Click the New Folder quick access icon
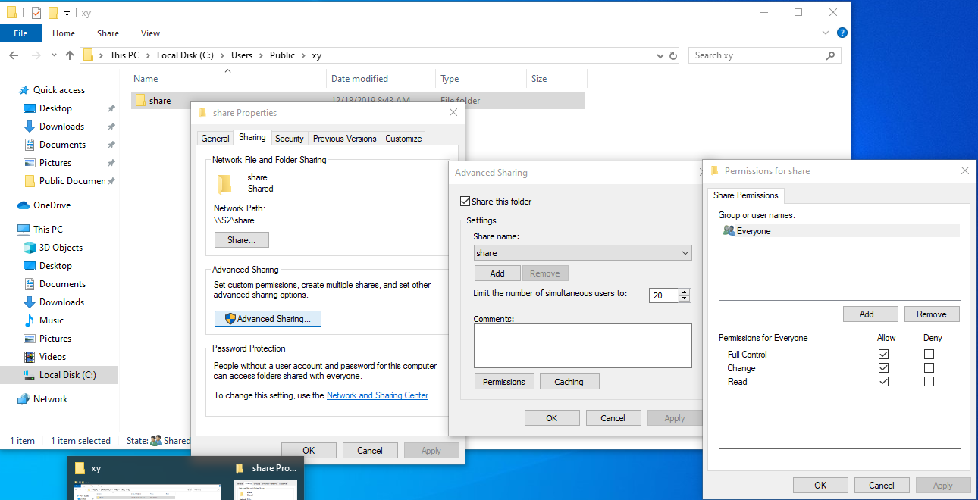978x500 pixels. (x=53, y=13)
